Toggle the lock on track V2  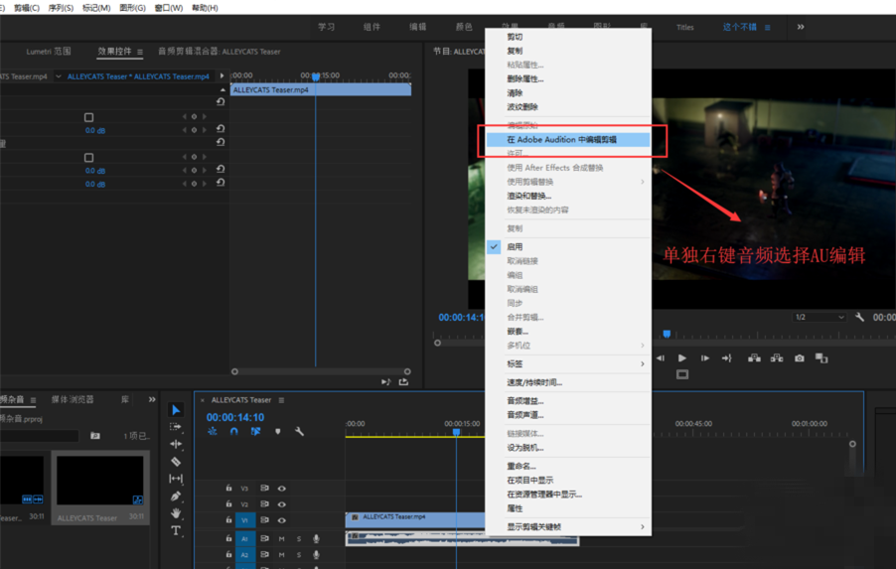(229, 504)
